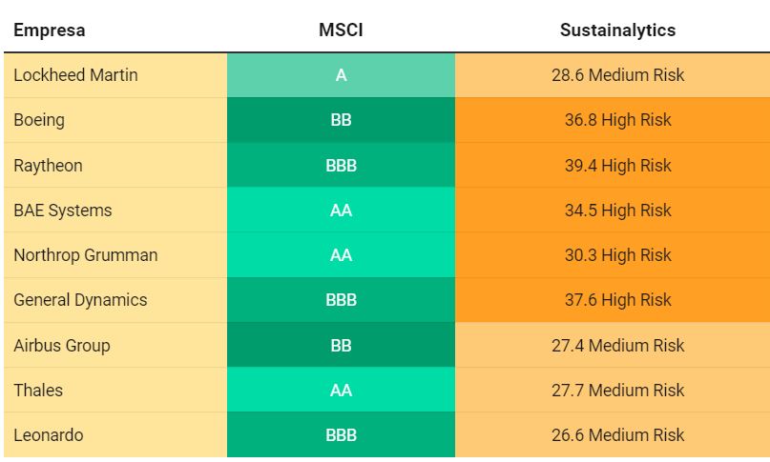
Task: Select the General Dynamics company cell
Action: pos(115,300)
